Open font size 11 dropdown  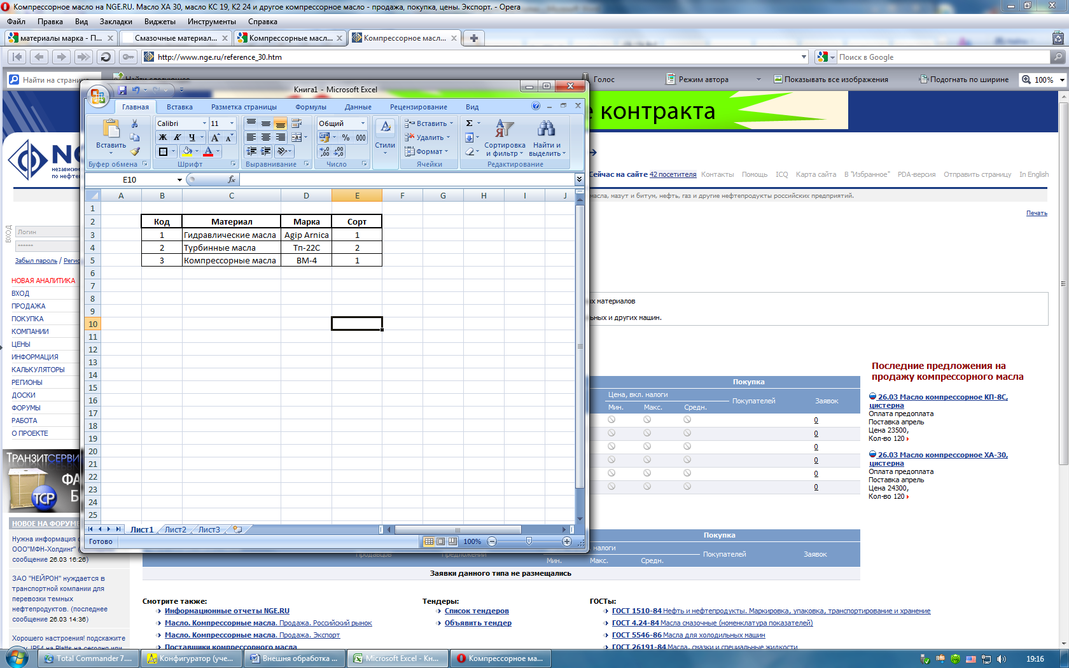pos(232,123)
